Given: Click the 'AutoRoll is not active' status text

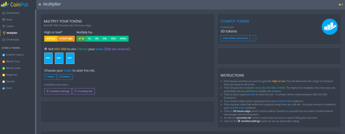Looking at the screenshot, I should pyautogui.click(x=56, y=85).
